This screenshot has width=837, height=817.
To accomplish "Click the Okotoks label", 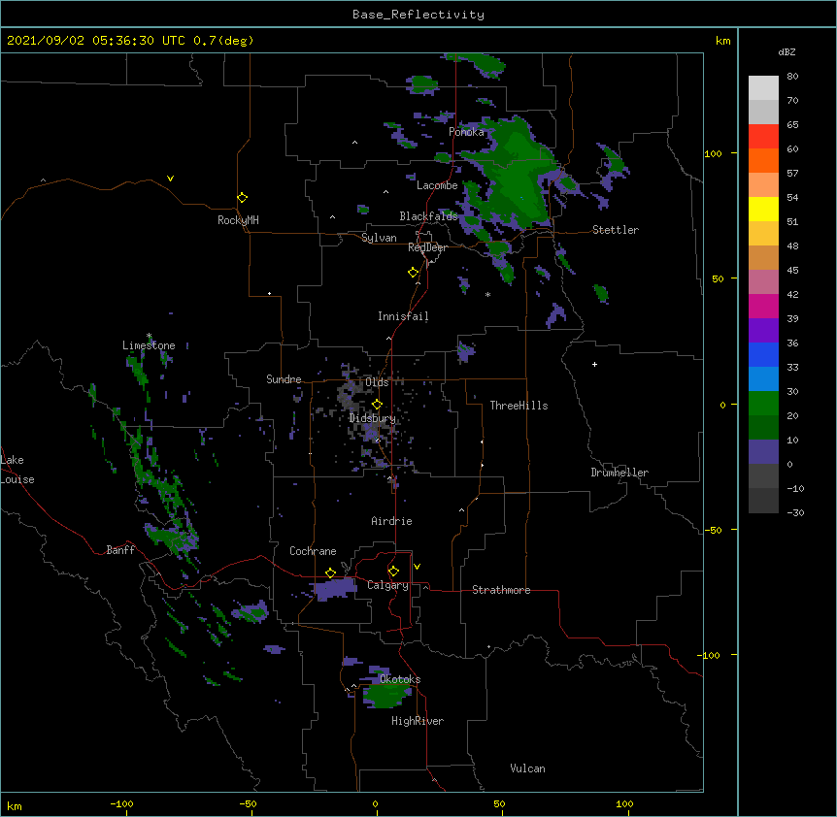I will coord(400,679).
